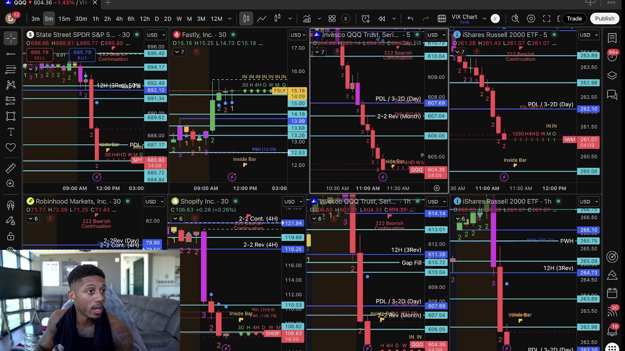
Task: Open the user profile avatar menu
Action: point(10,19)
